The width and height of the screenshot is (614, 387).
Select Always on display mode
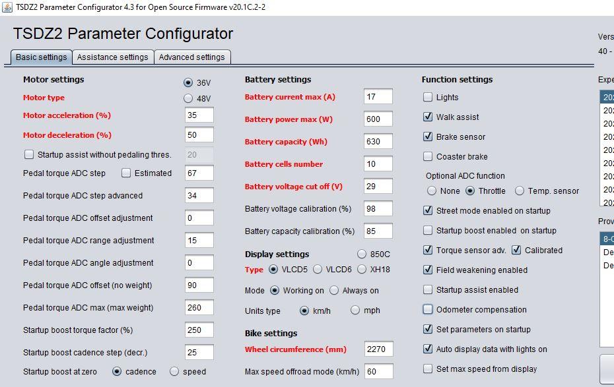point(334,291)
